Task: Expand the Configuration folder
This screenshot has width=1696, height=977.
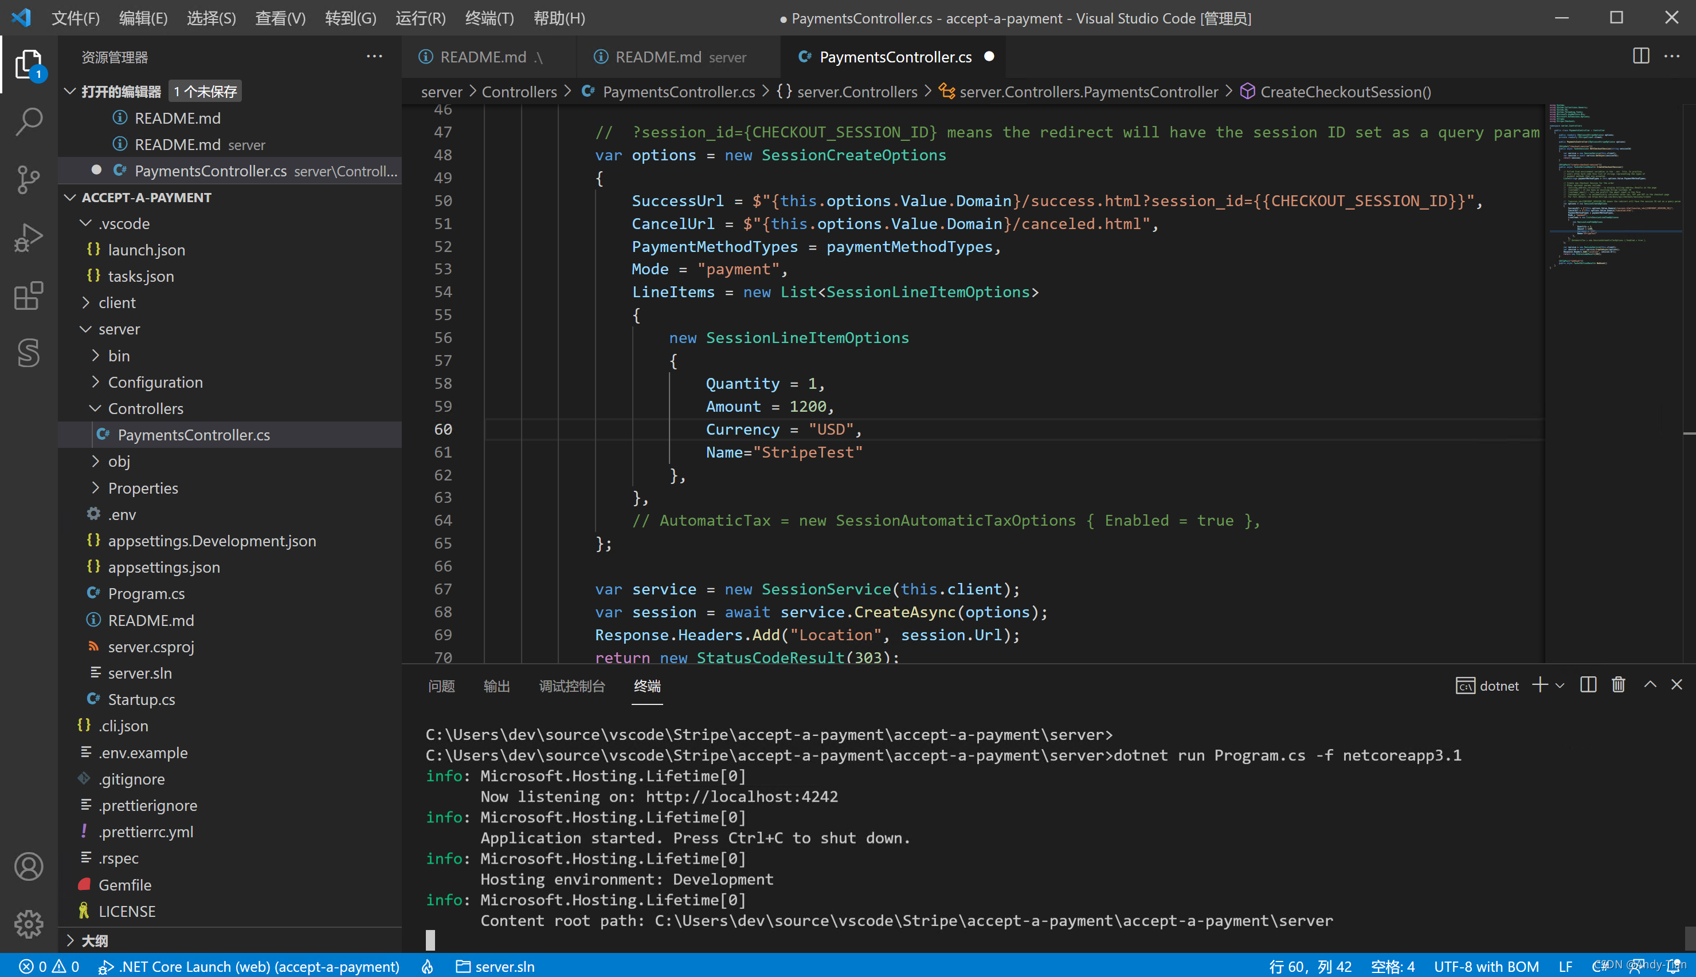Action: [x=95, y=382]
